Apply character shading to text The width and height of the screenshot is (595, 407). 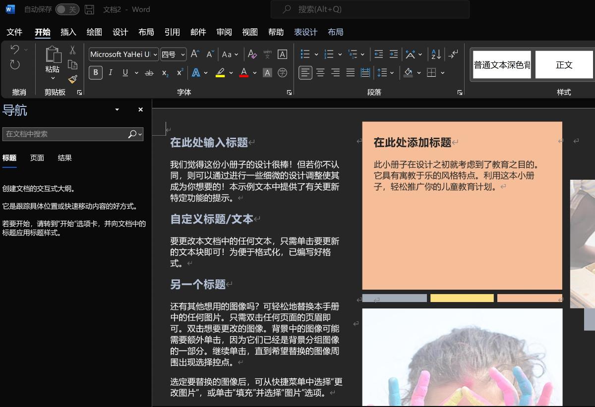pyautogui.click(x=267, y=73)
